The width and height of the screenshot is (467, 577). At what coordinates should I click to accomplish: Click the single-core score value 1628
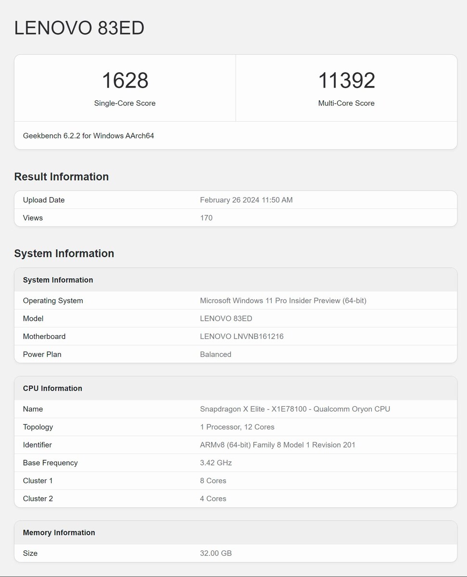pyautogui.click(x=125, y=80)
